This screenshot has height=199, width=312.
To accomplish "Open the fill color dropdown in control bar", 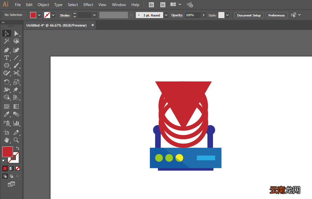I will click(x=39, y=15).
